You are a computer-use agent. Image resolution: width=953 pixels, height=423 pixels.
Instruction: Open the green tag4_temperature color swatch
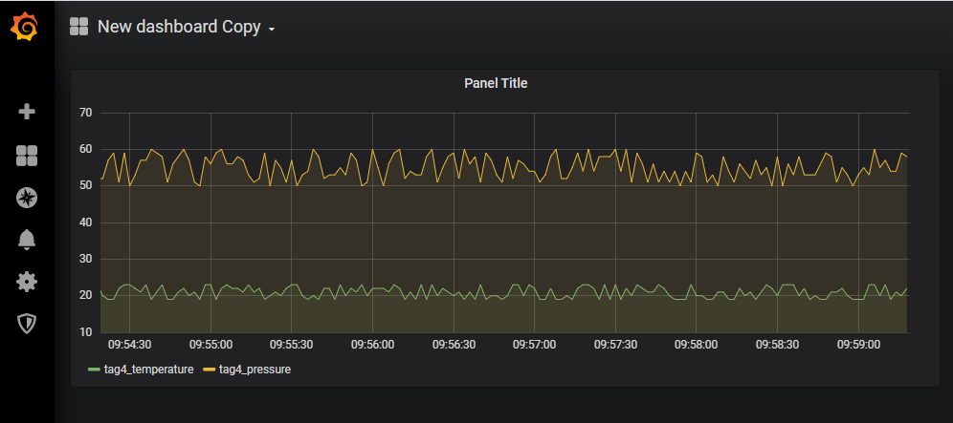[x=94, y=369]
